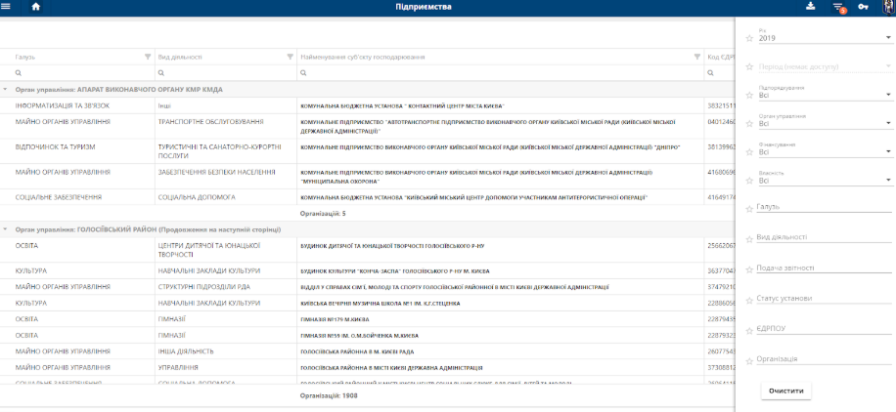Click ГІМНАЗІЯ №59 ІМ. О.М.БОЙЧЕНКА name
Image resolution: width=896 pixels, height=412 pixels.
tap(359, 336)
